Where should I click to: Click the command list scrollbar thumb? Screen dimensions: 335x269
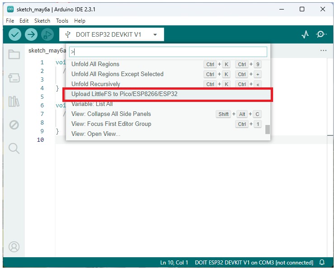coord(268,130)
